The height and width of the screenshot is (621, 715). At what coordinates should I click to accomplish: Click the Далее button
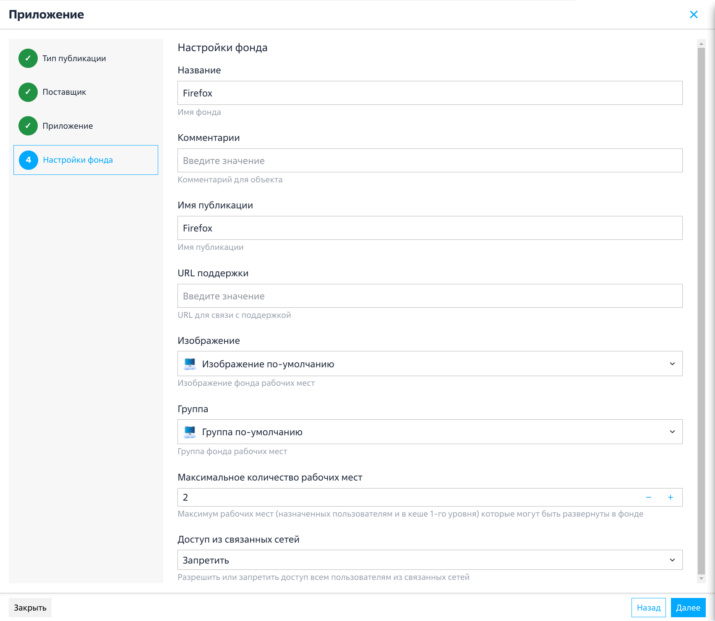tap(688, 608)
